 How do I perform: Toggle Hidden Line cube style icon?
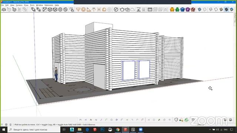tap(55, 10)
